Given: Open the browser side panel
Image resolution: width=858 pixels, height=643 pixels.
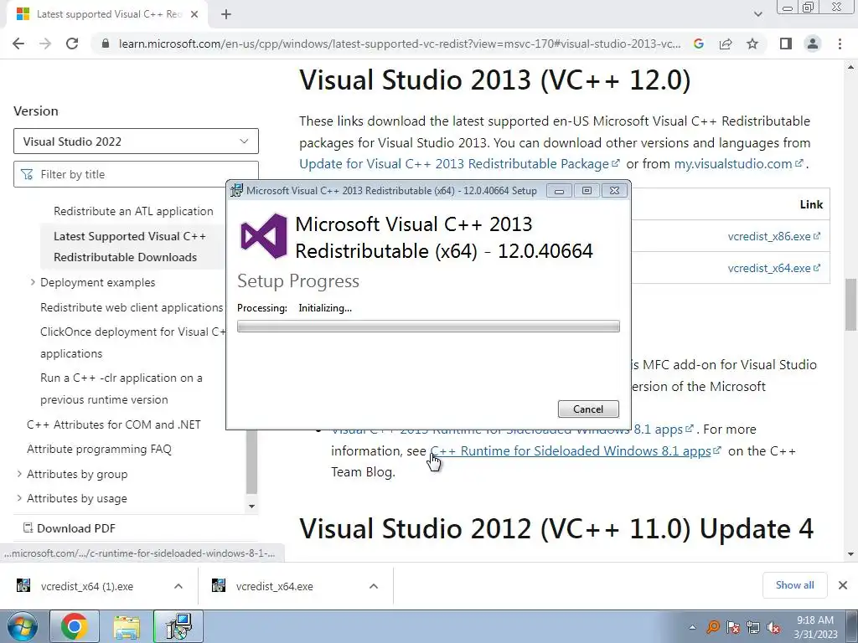Looking at the screenshot, I should (x=786, y=44).
